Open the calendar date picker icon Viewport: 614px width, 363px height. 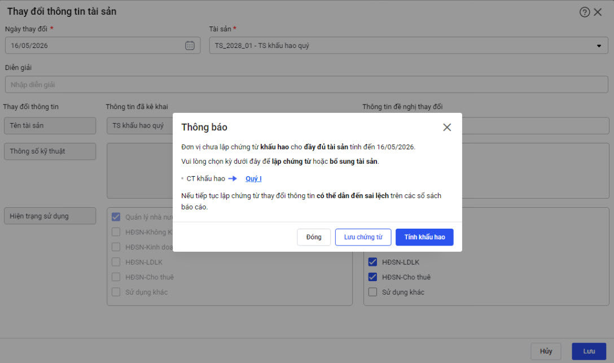[x=190, y=46]
